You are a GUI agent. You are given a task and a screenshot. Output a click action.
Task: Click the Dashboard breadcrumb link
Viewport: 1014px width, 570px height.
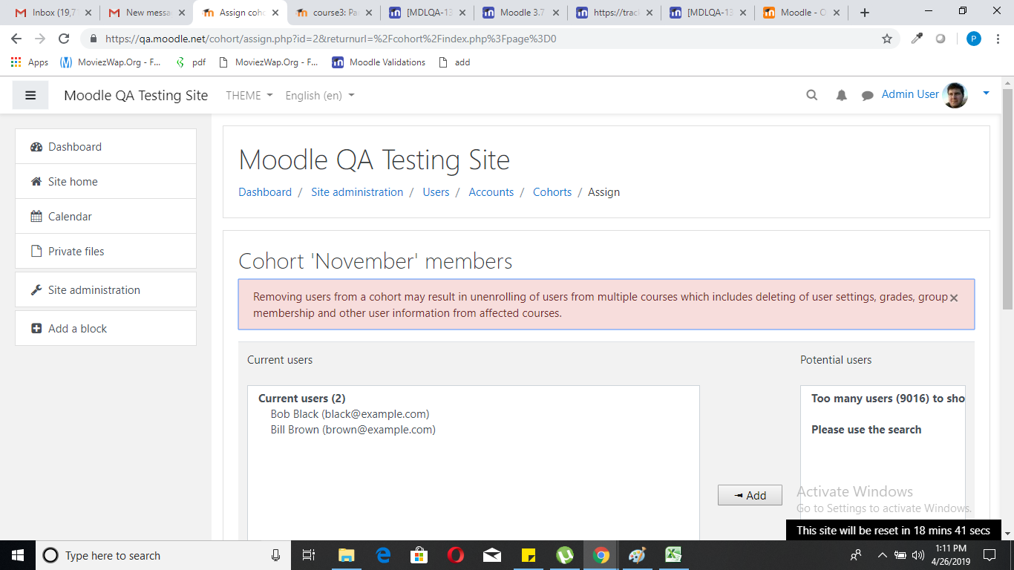(x=265, y=191)
